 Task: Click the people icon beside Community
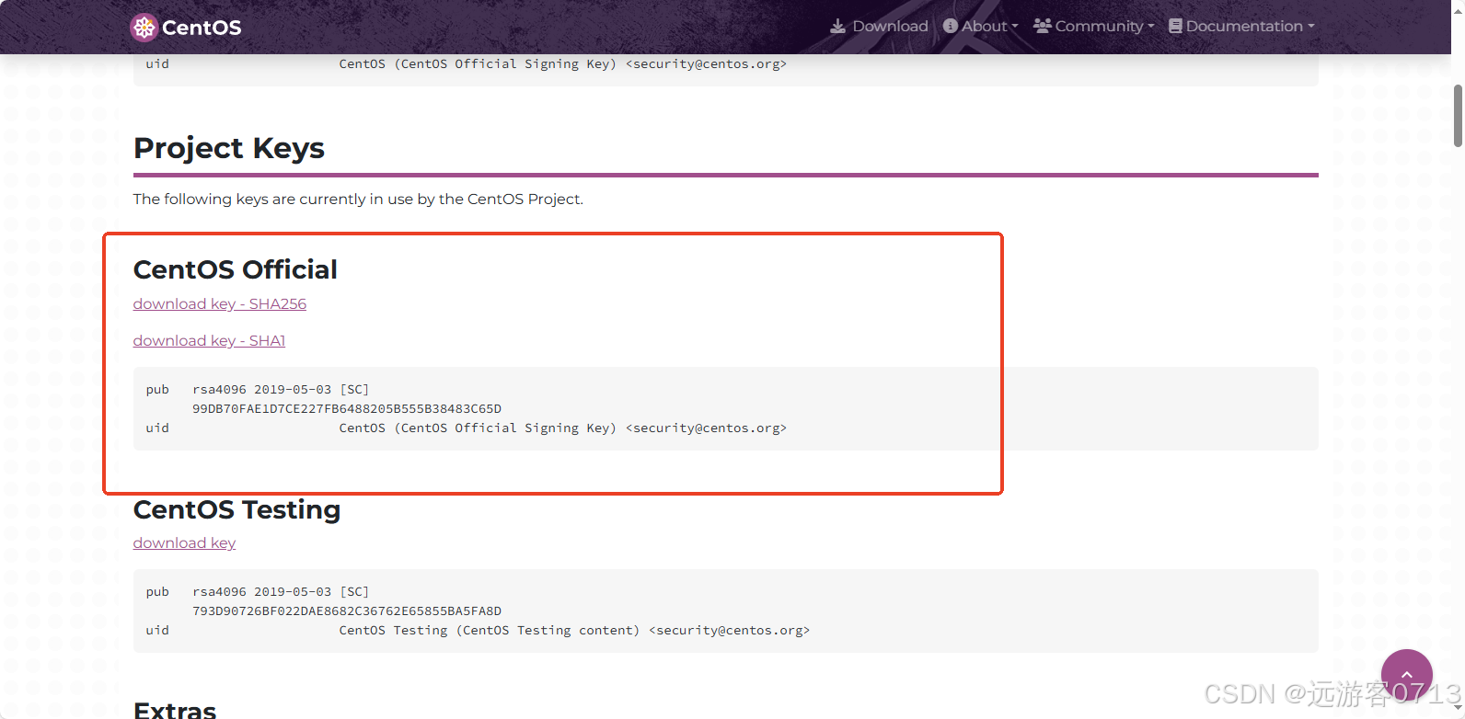[x=1042, y=26]
